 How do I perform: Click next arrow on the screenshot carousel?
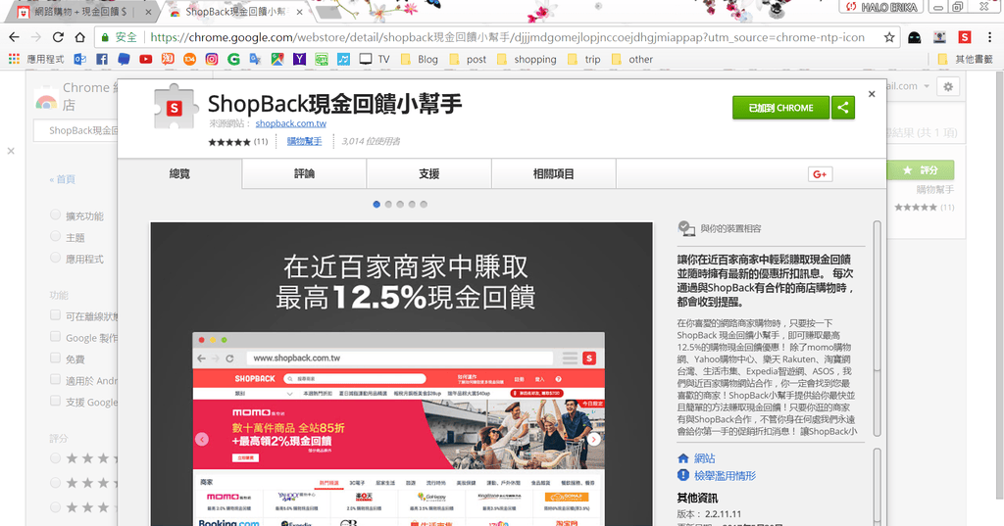point(594,440)
